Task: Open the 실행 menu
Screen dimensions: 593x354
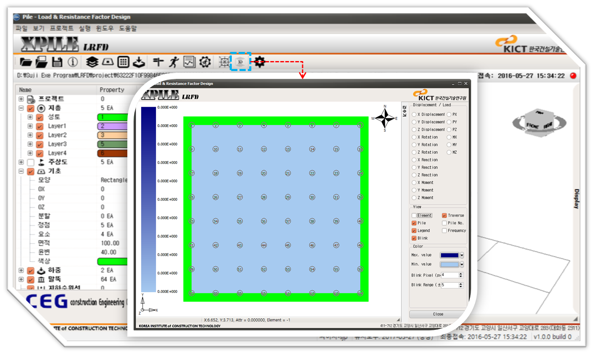Action: (x=84, y=28)
